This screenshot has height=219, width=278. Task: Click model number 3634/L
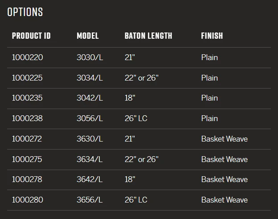(90, 159)
